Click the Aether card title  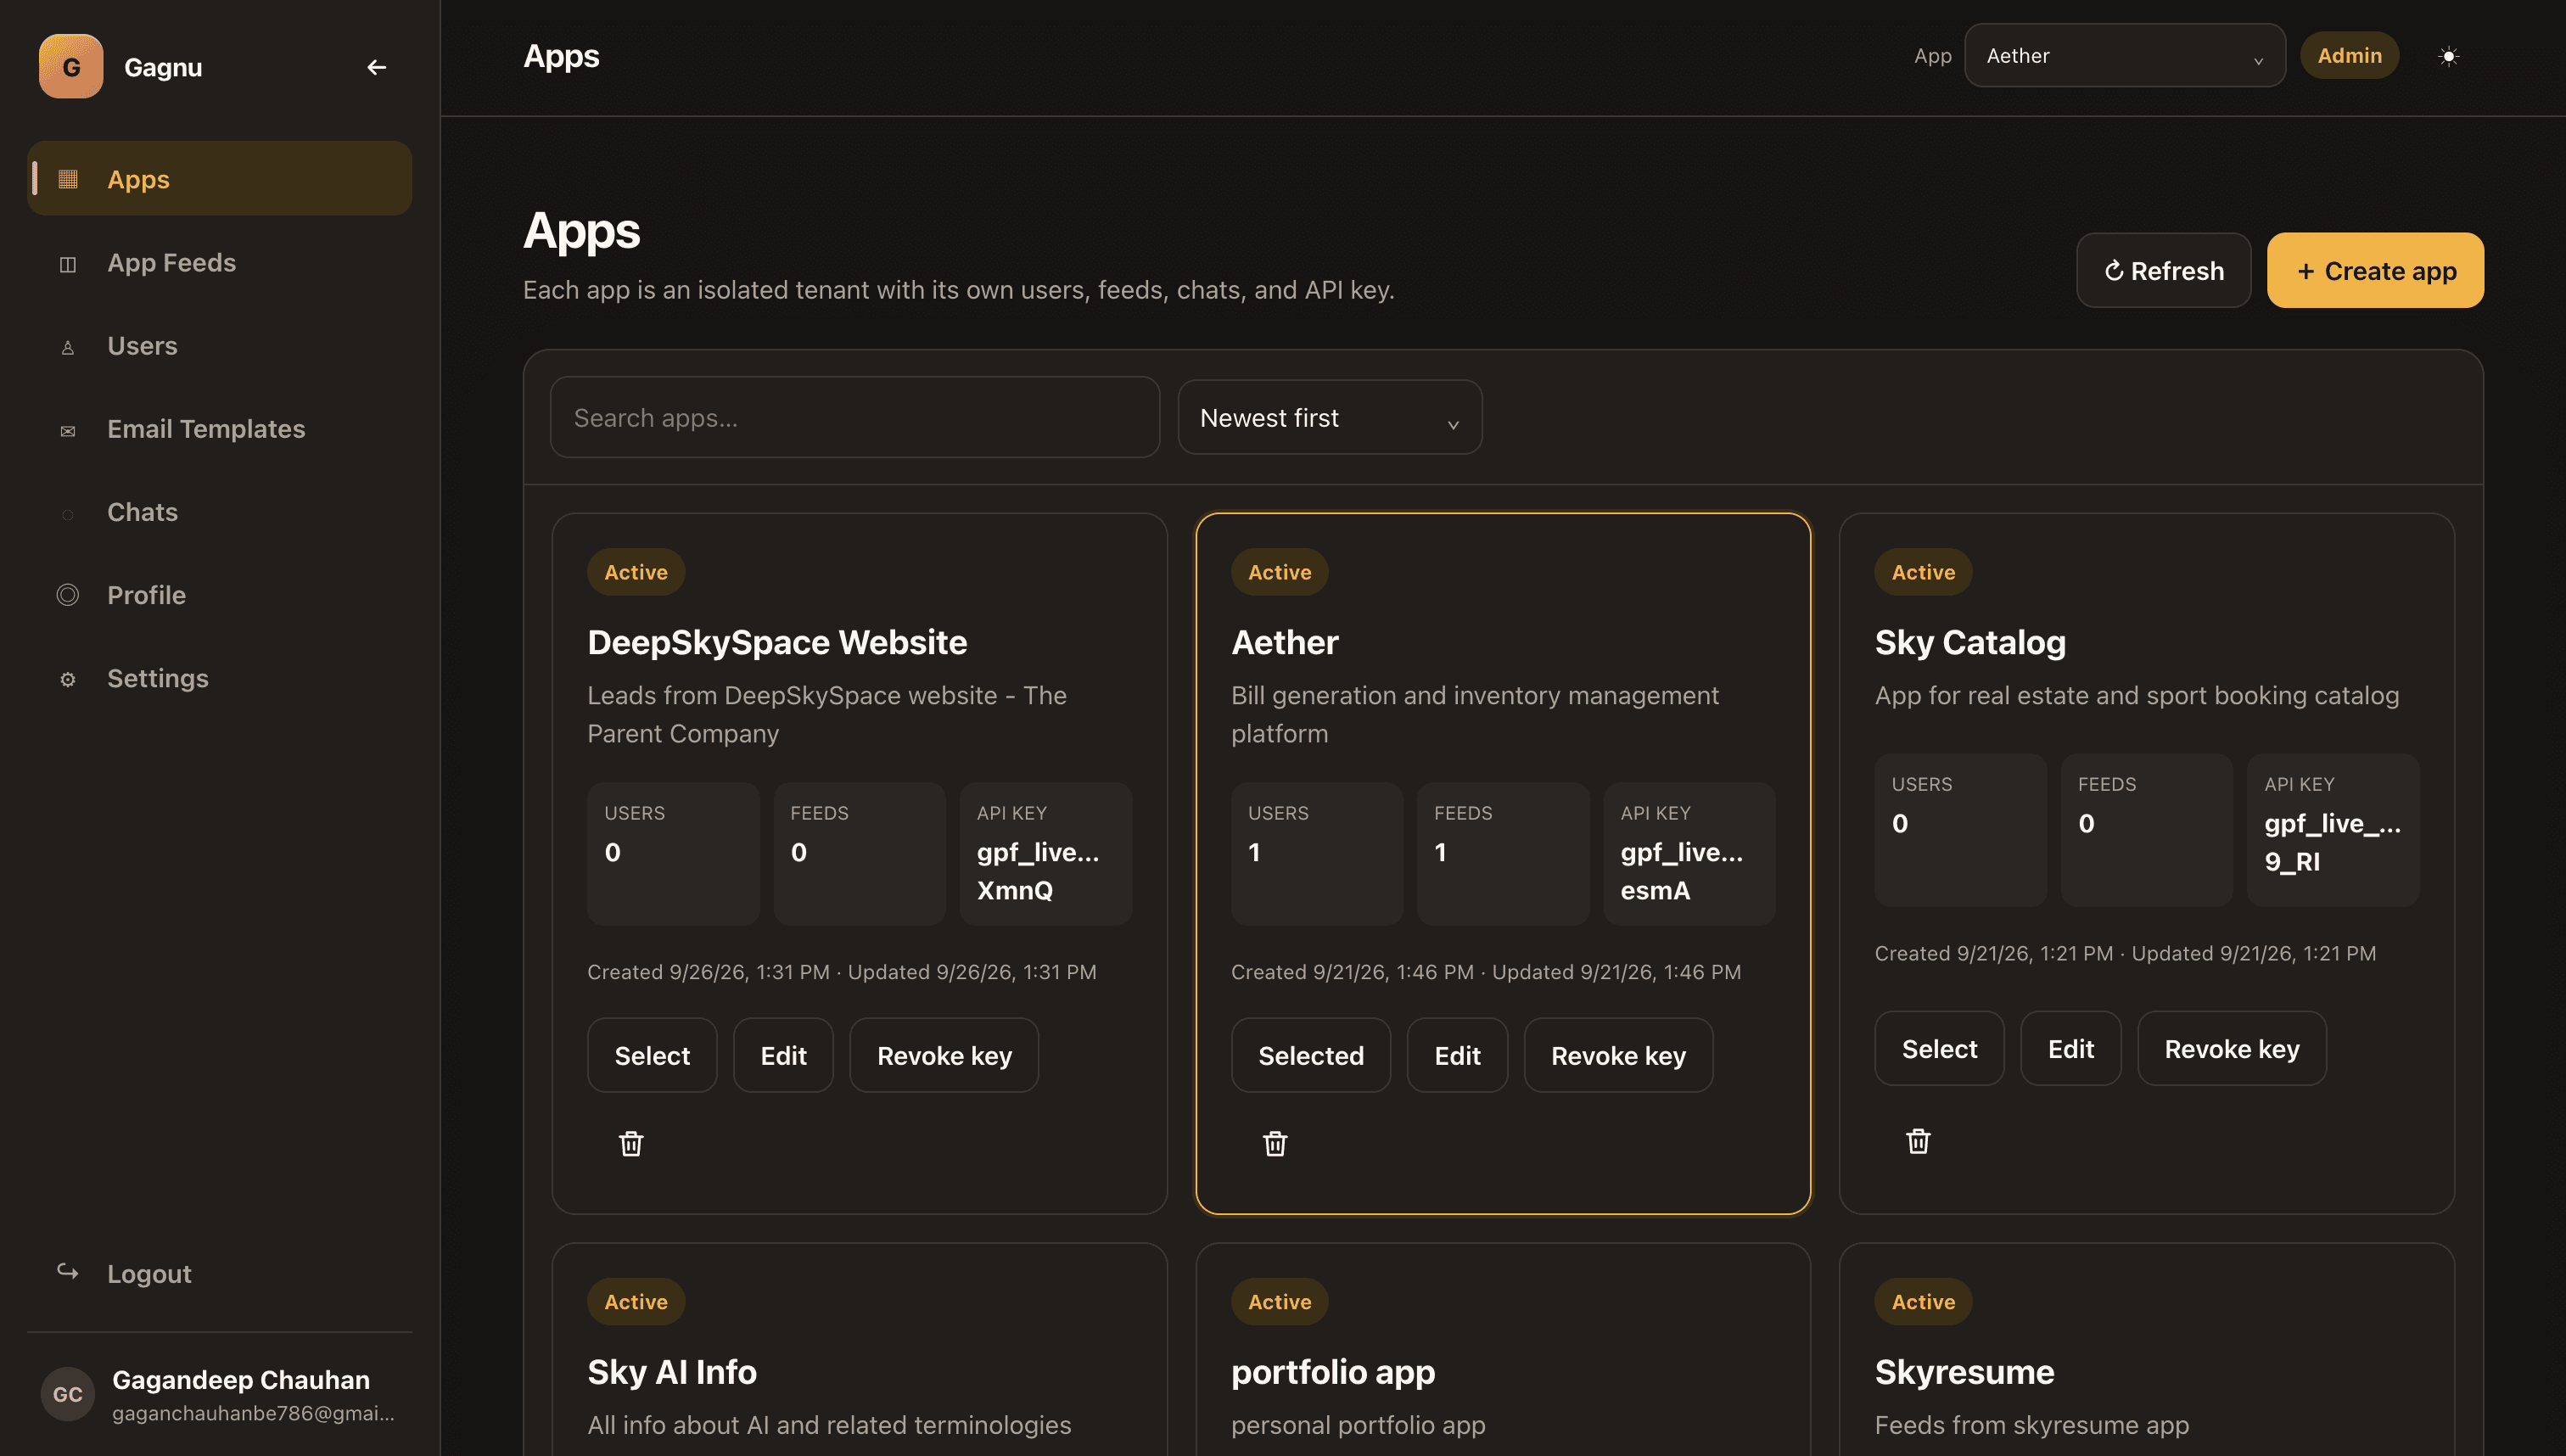[1285, 642]
